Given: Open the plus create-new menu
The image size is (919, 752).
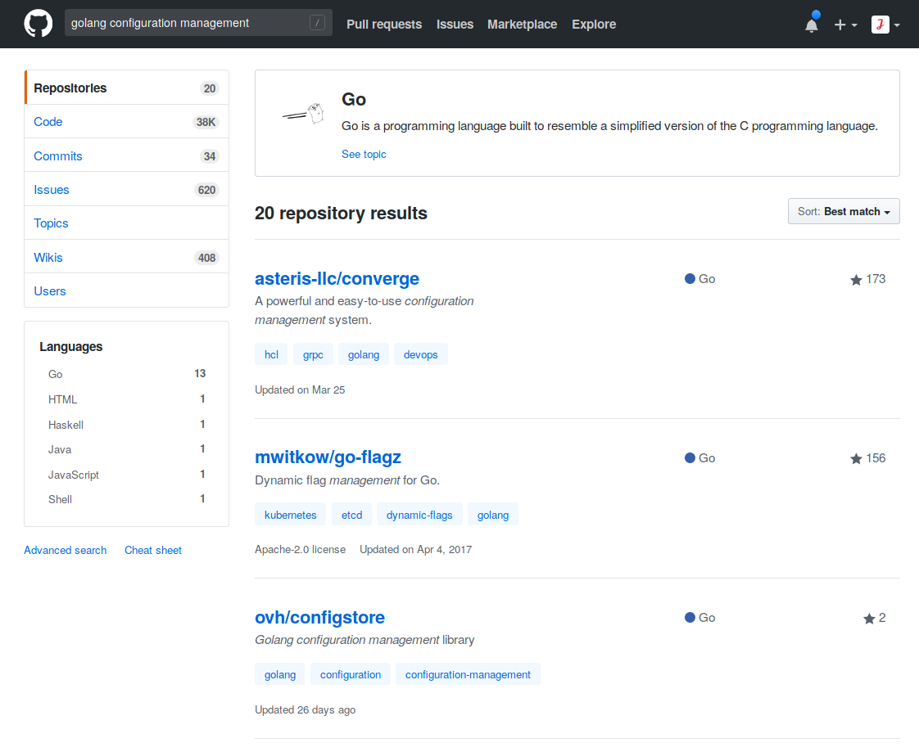Looking at the screenshot, I should click(845, 25).
